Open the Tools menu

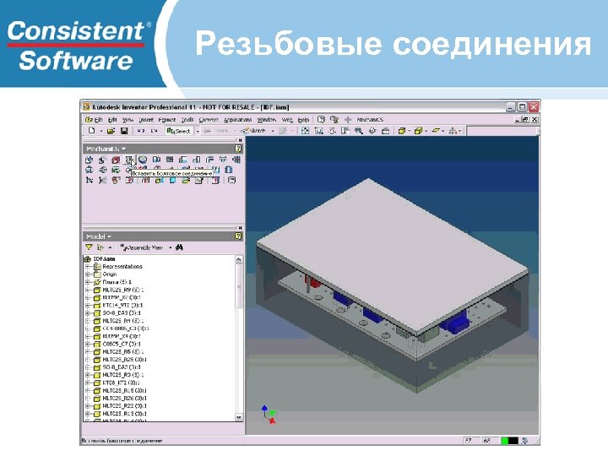tap(187, 120)
